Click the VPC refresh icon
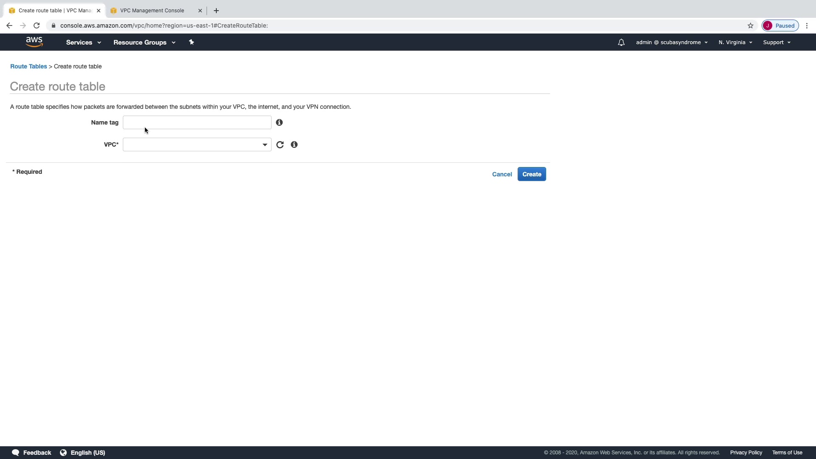Screen dimensions: 816x459 point(280,145)
